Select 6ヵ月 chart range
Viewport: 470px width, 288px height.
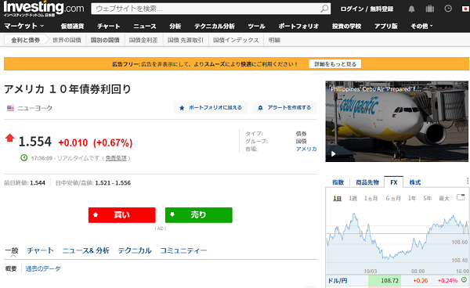(393, 199)
